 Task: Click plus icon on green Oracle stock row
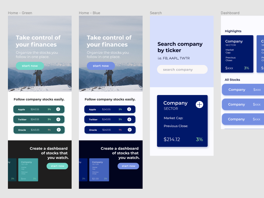[58, 130]
